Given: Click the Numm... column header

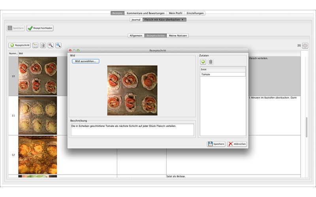Looking at the screenshot, I should [x=13, y=54].
